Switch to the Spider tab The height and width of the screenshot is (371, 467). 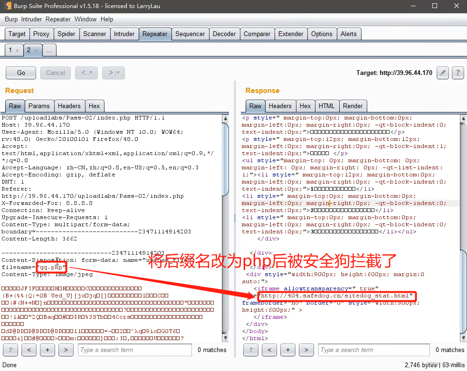67,34
